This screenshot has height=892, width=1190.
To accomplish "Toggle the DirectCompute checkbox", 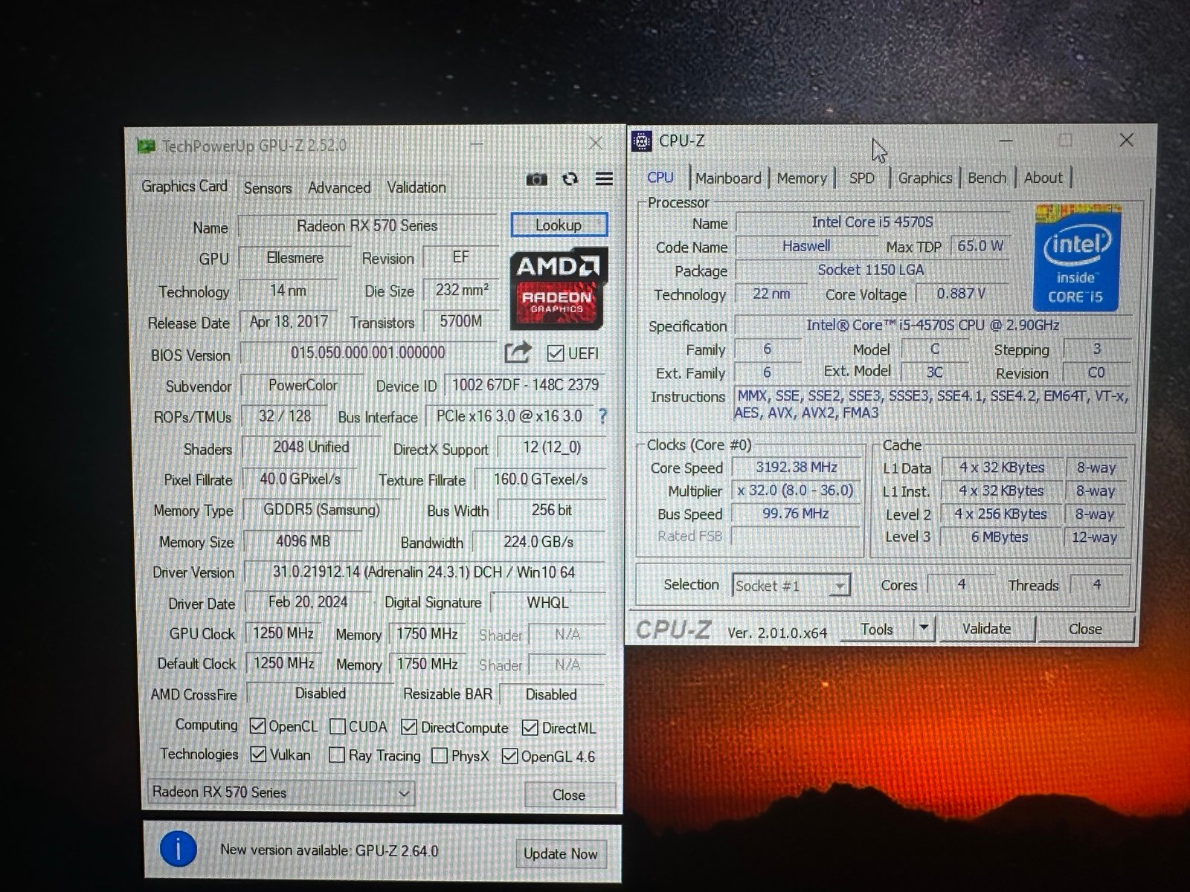I will pos(409,727).
